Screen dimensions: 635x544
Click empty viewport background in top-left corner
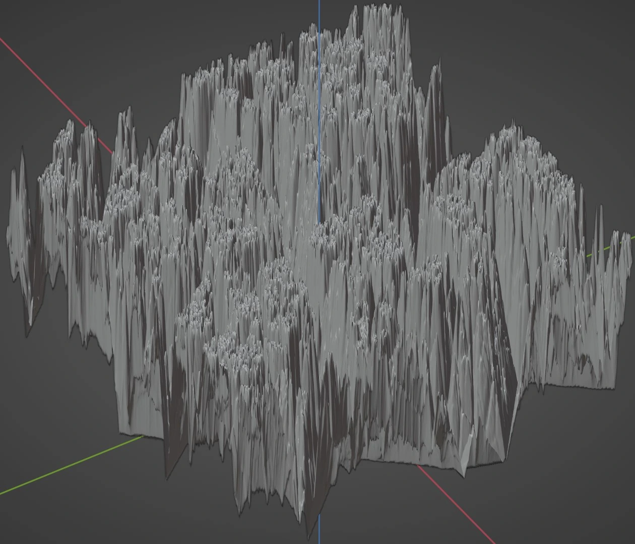(x=30, y=15)
